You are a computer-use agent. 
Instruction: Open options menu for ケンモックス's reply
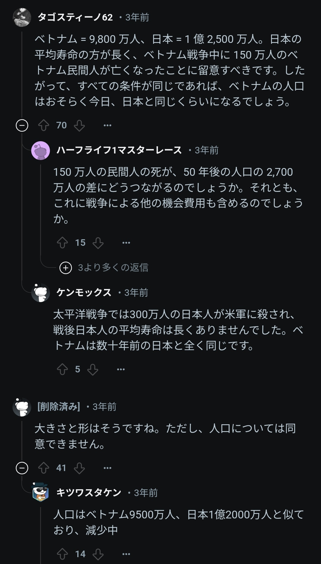pyautogui.click(x=121, y=369)
